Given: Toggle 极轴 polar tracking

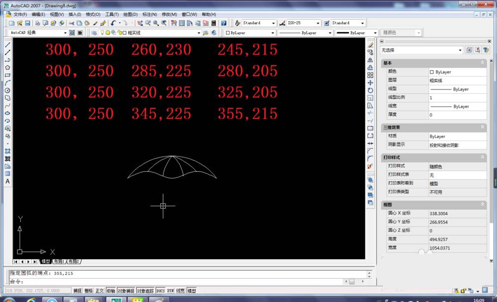Looking at the screenshot, I should pyautogui.click(x=111, y=291).
